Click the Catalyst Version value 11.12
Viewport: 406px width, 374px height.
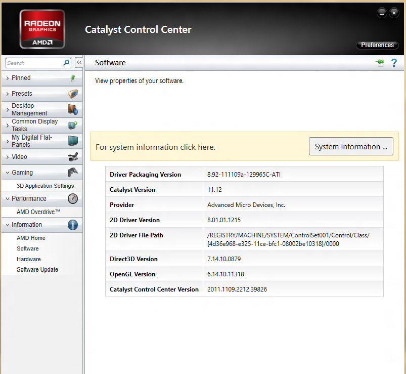tap(214, 190)
